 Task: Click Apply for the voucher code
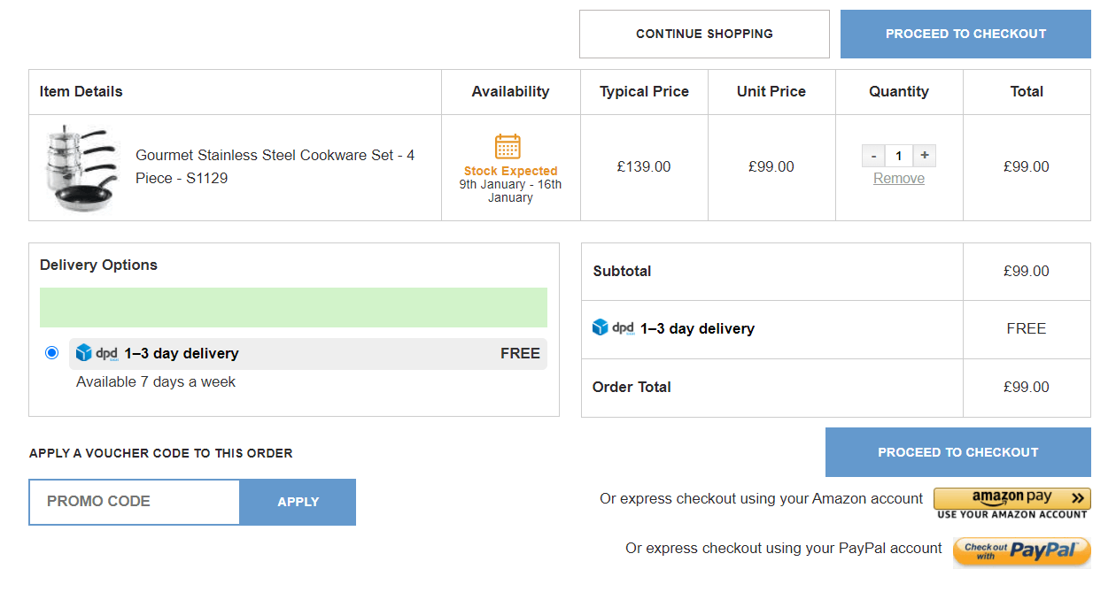point(297,501)
